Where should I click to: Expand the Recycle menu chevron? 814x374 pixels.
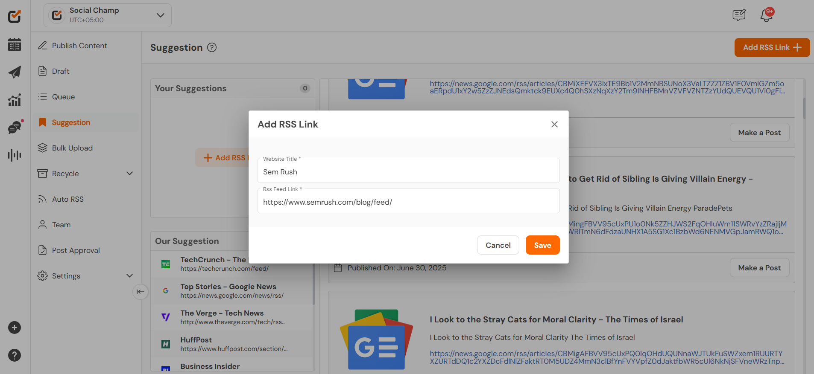(130, 174)
